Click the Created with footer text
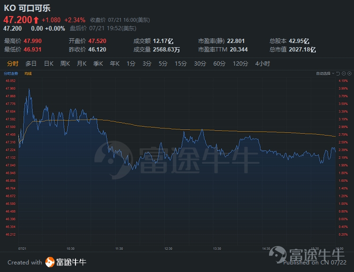Viewport: 354px width, 272px height. point(25,263)
